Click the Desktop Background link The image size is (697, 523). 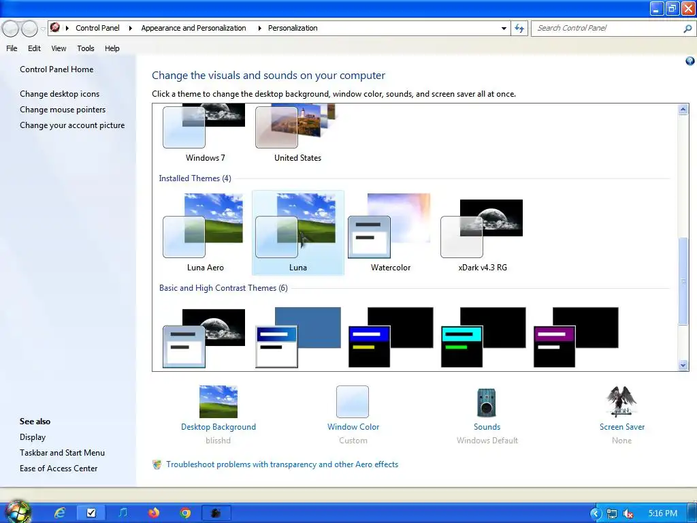(218, 427)
